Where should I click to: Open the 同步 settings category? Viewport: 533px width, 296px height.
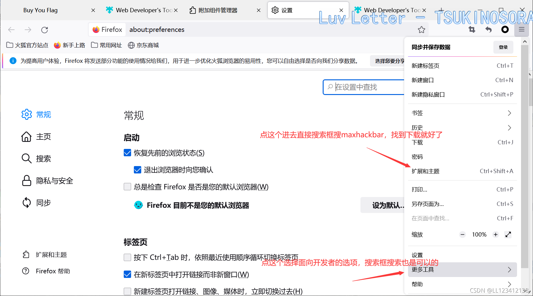click(36, 203)
